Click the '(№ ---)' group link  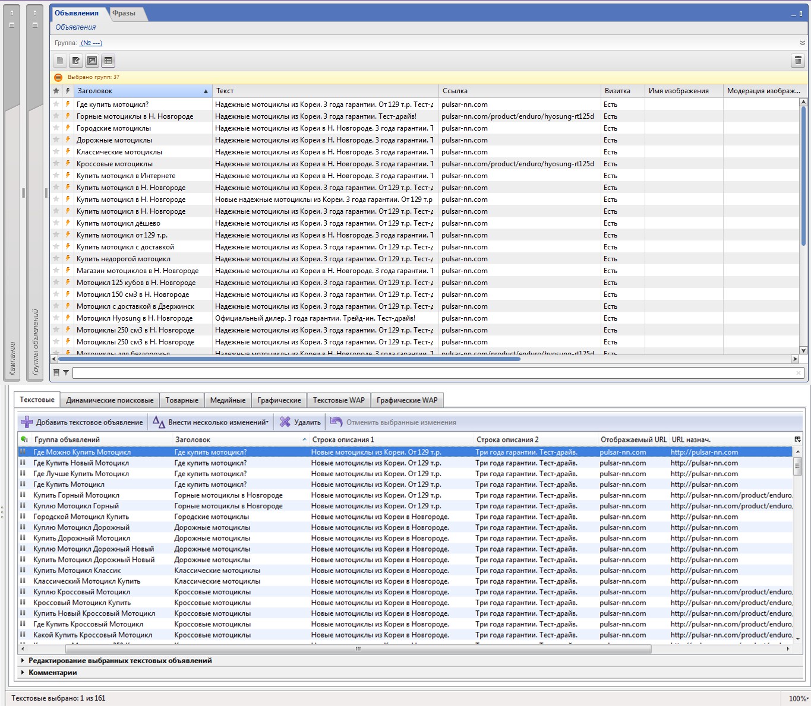pyautogui.click(x=91, y=43)
